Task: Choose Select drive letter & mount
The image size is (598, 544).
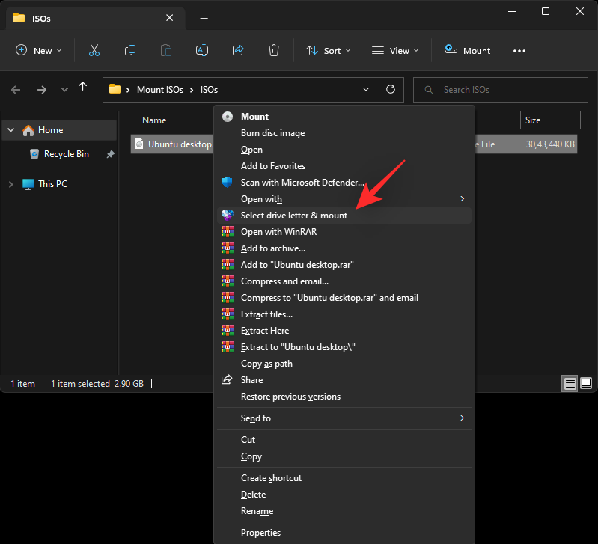Action: click(293, 216)
